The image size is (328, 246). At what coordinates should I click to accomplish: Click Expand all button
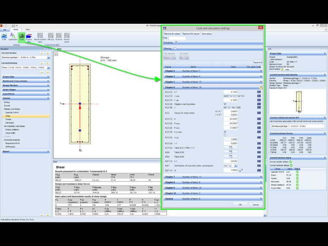click(258, 62)
